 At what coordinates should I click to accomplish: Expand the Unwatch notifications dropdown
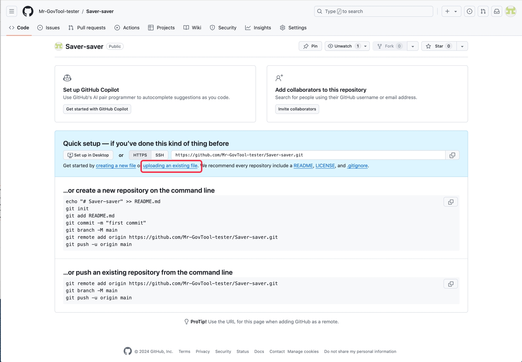(365, 46)
